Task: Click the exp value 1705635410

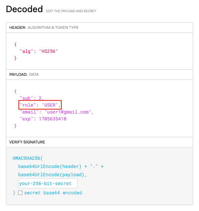Action: click(x=53, y=119)
